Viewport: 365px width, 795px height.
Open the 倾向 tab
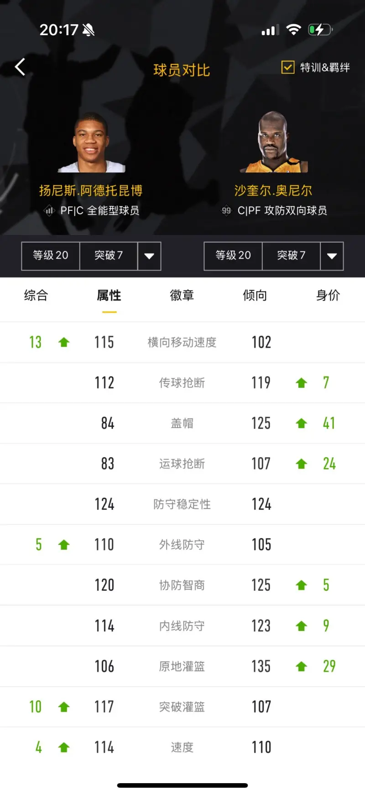click(x=255, y=295)
